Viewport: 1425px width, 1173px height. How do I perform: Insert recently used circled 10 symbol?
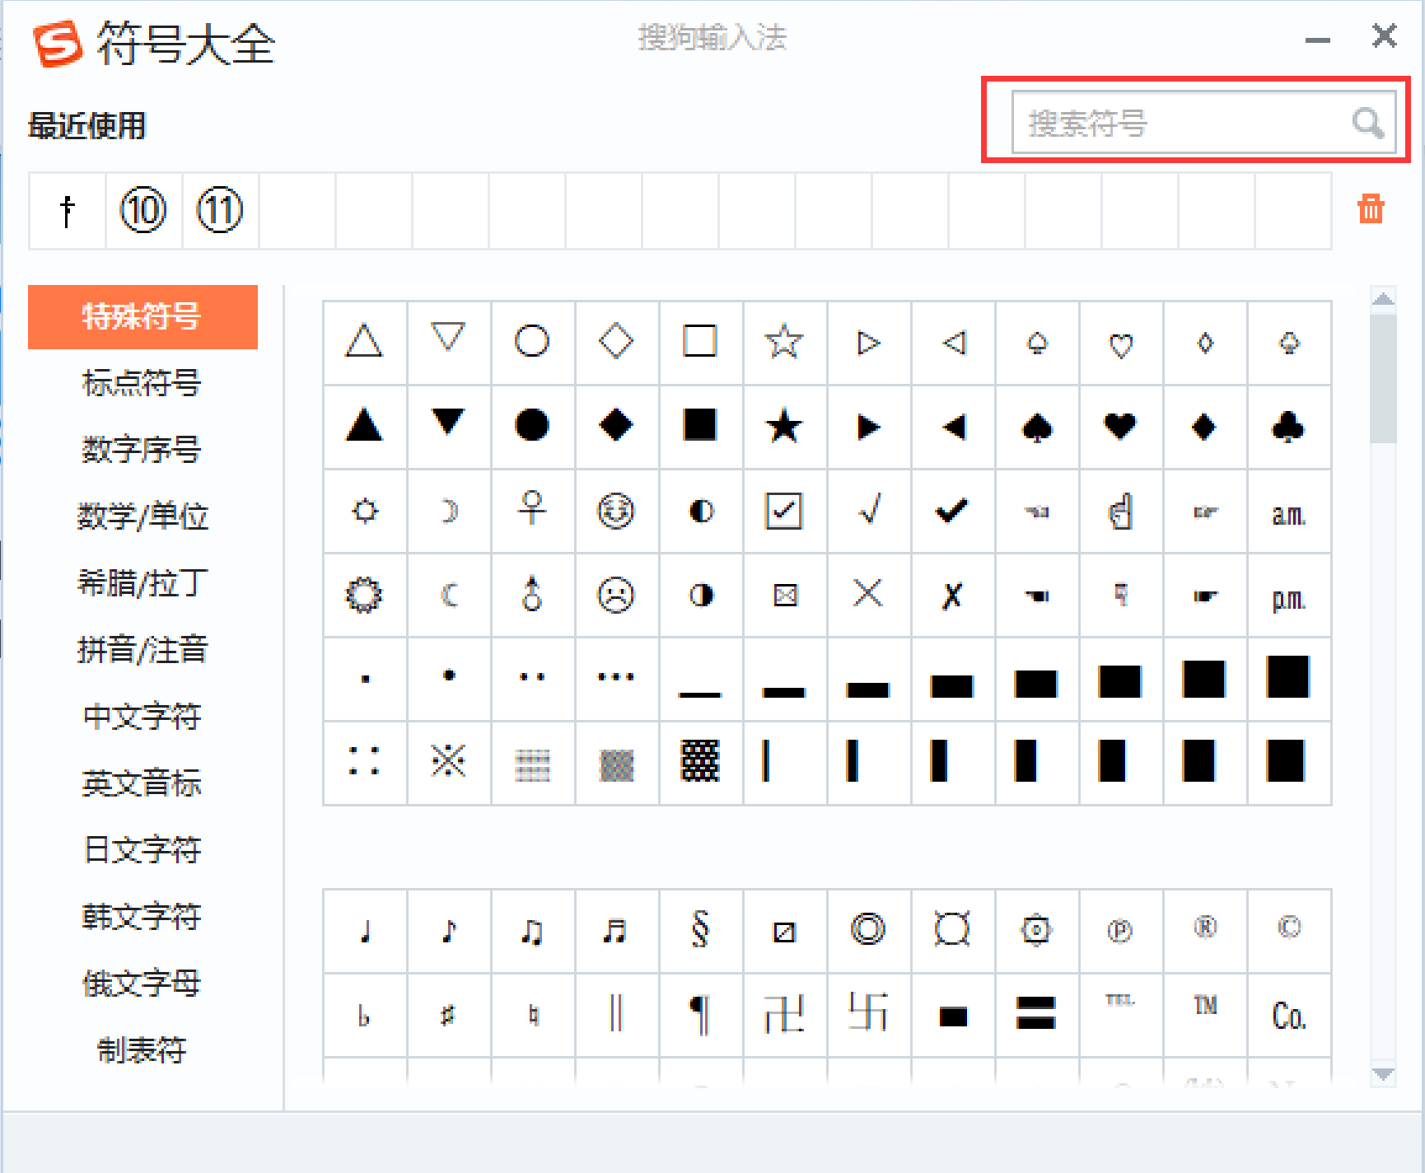(x=143, y=211)
